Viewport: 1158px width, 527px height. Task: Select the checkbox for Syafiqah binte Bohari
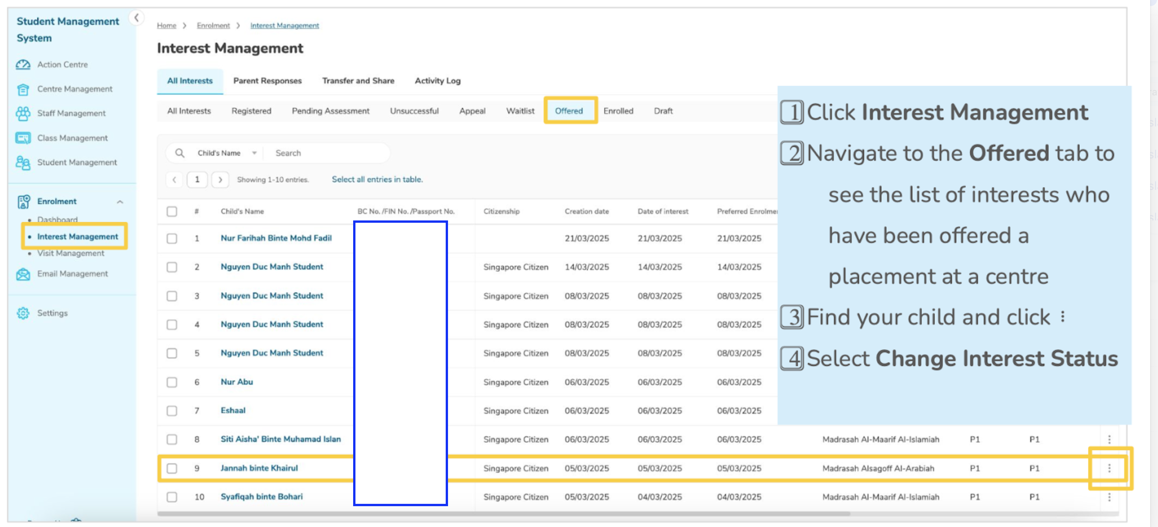172,497
